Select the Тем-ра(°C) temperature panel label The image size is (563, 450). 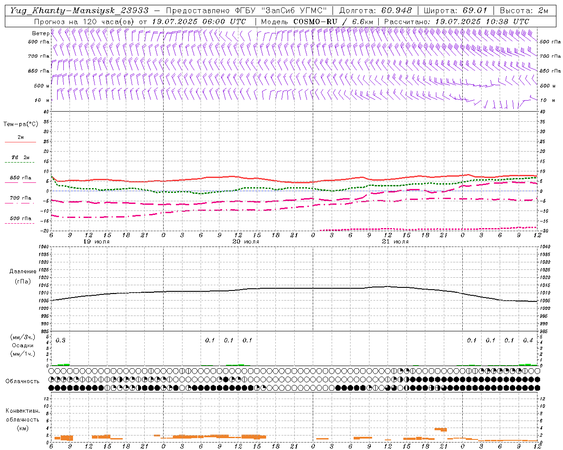click(21, 124)
